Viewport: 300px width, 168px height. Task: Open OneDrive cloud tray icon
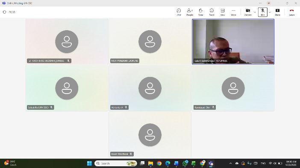coord(237,163)
